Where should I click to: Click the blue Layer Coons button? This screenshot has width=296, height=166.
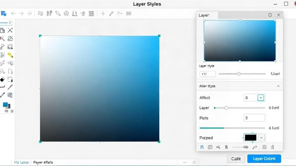[264, 159]
